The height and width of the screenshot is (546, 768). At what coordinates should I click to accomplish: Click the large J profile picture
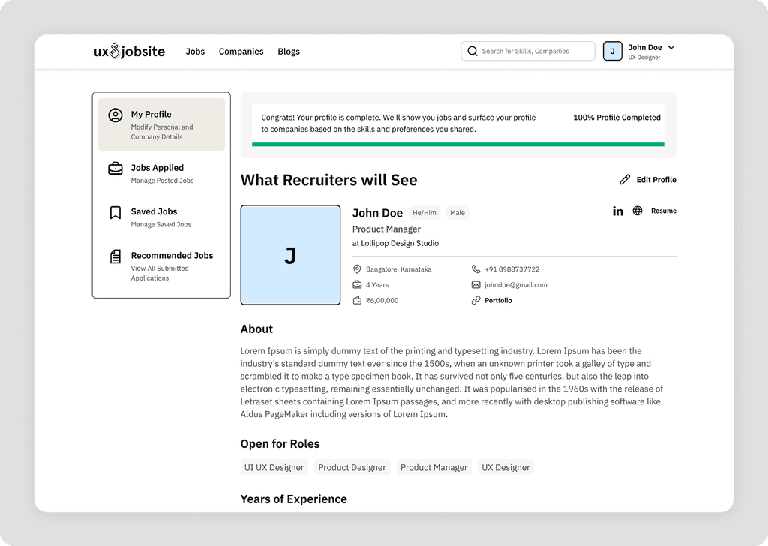(x=290, y=255)
